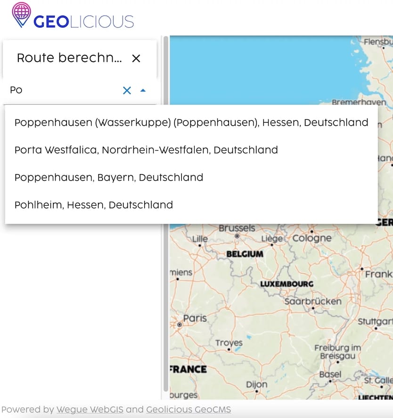Click the Basel city dot on map
The height and width of the screenshot is (418, 393).
click(330, 381)
